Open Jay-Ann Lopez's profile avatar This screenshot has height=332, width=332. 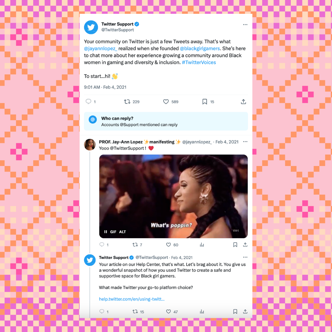click(x=90, y=144)
